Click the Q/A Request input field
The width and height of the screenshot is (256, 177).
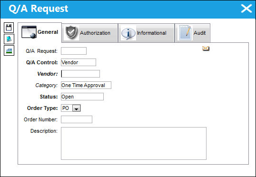(x=74, y=51)
